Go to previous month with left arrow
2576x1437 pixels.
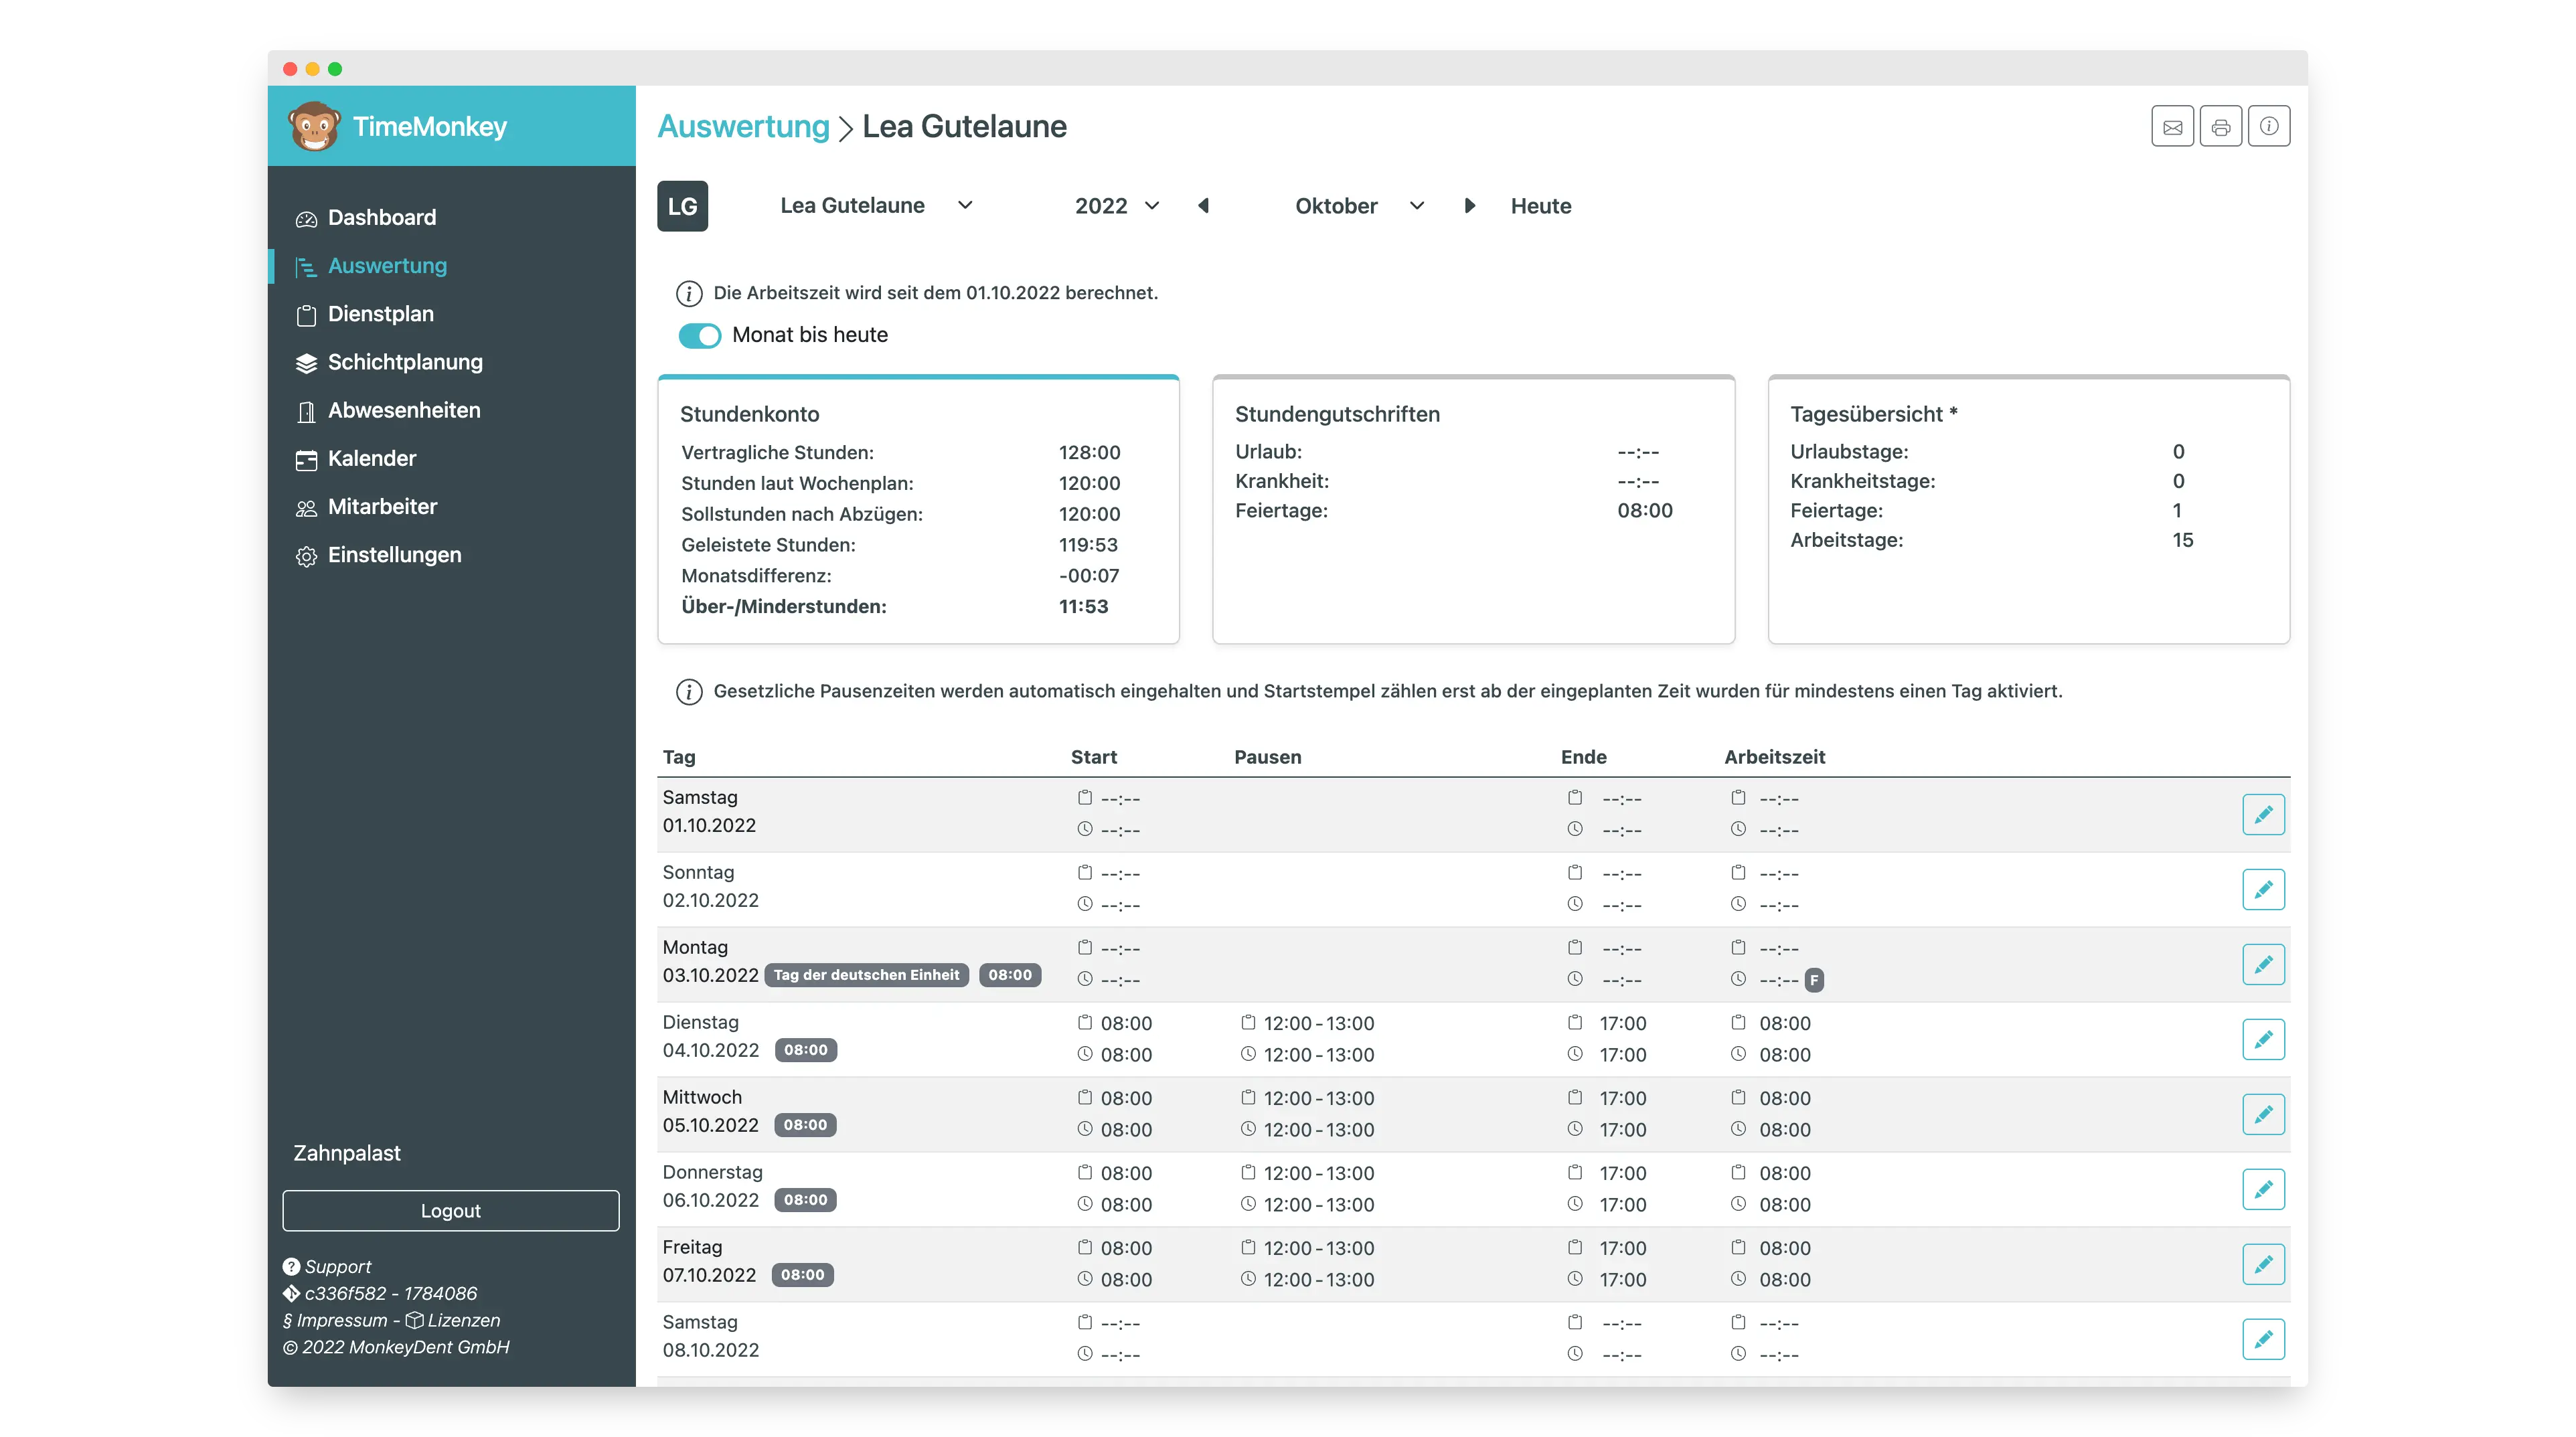tap(1203, 206)
